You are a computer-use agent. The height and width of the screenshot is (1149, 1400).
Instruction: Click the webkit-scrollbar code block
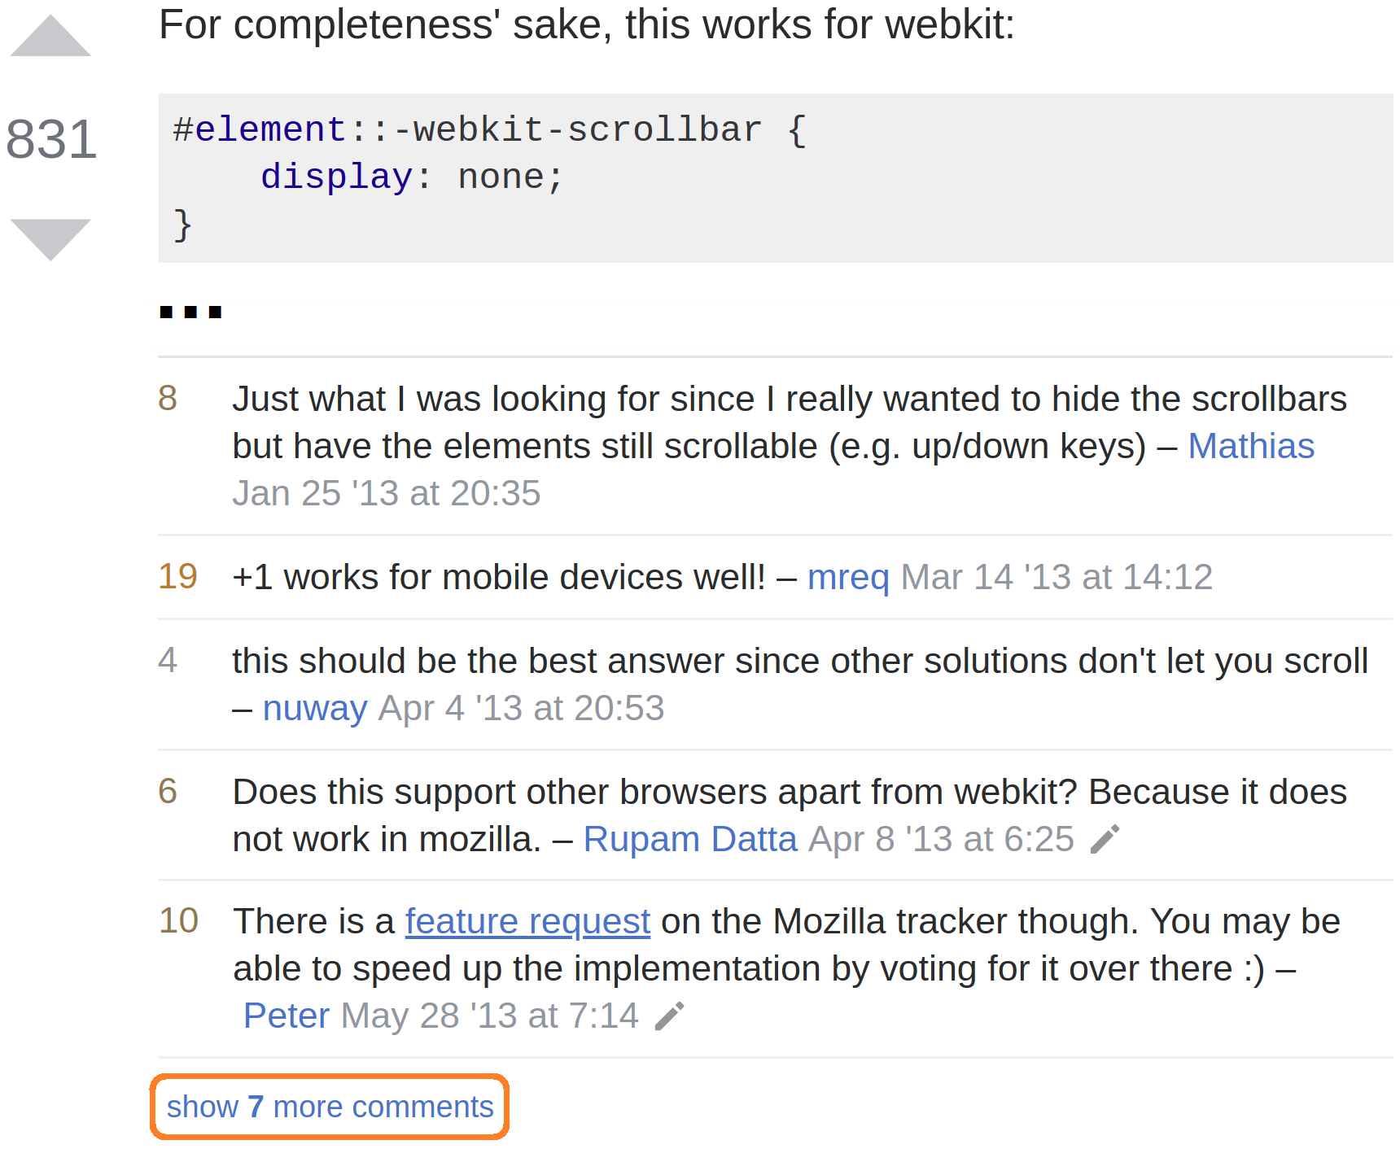[x=773, y=177]
